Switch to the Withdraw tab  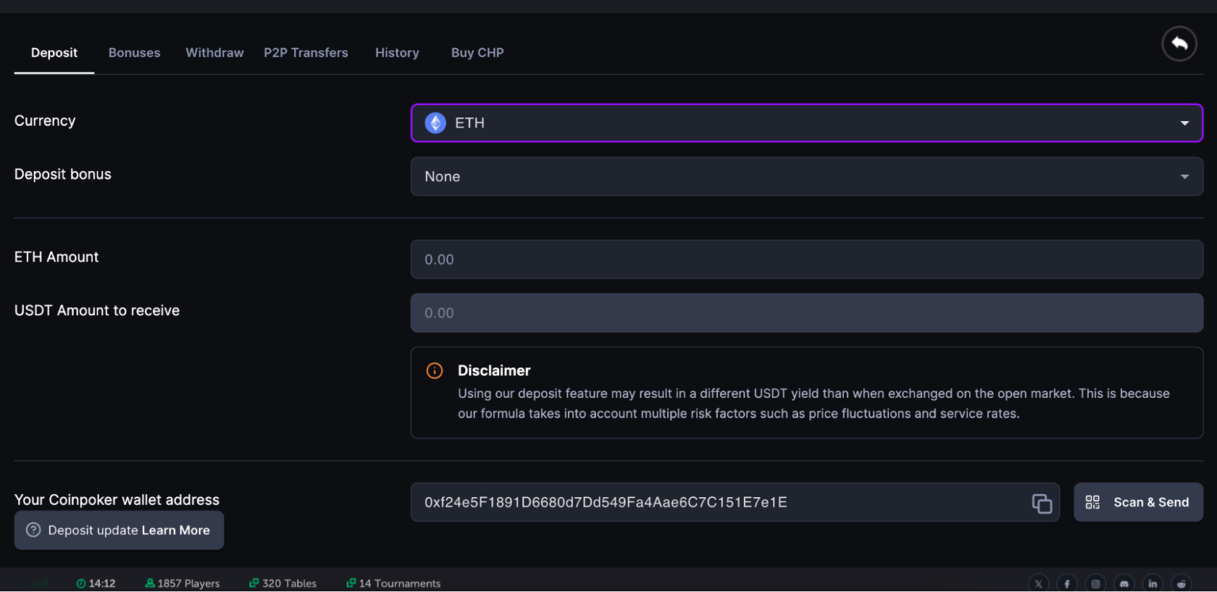pyautogui.click(x=214, y=53)
